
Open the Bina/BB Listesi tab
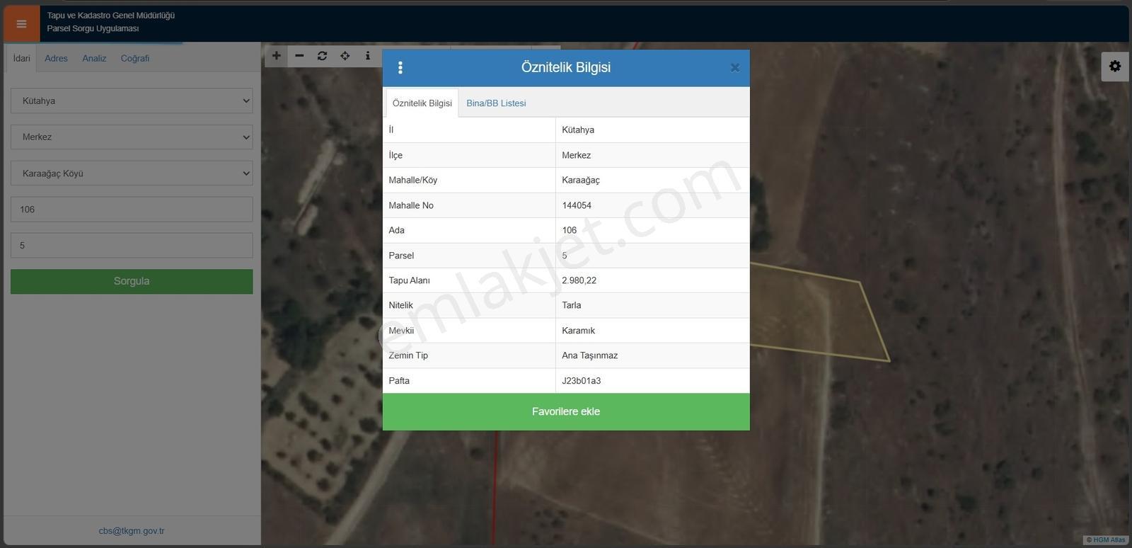pyautogui.click(x=496, y=103)
